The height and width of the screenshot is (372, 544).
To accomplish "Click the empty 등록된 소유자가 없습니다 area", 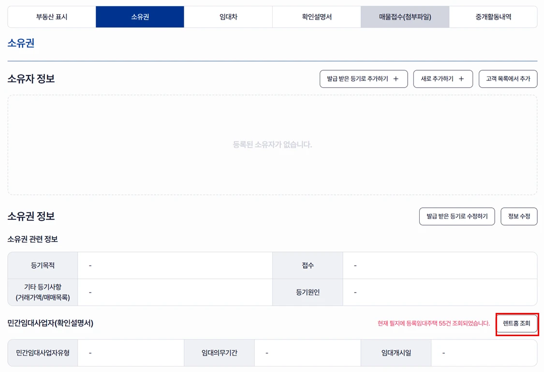I will 272,145.
